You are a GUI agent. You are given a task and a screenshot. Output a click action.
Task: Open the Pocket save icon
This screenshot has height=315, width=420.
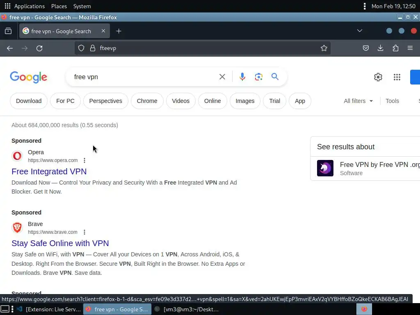[x=365, y=48]
